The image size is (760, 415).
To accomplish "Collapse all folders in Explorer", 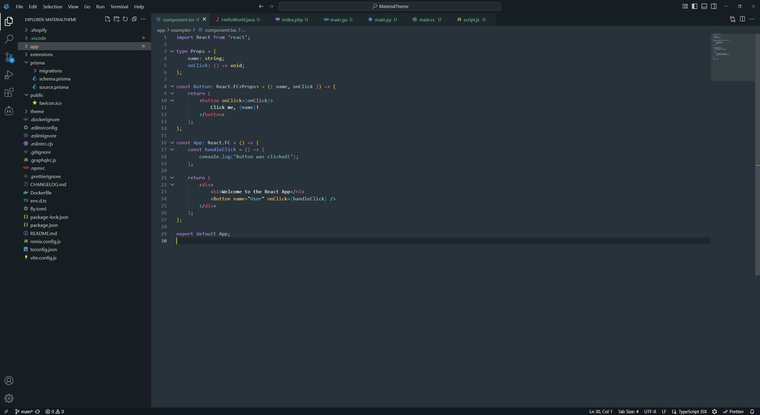I will [134, 19].
